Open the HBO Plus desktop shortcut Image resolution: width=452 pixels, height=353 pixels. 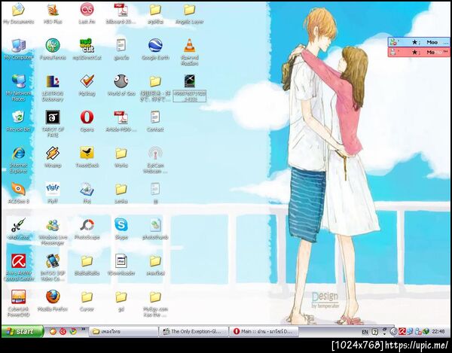53,13
